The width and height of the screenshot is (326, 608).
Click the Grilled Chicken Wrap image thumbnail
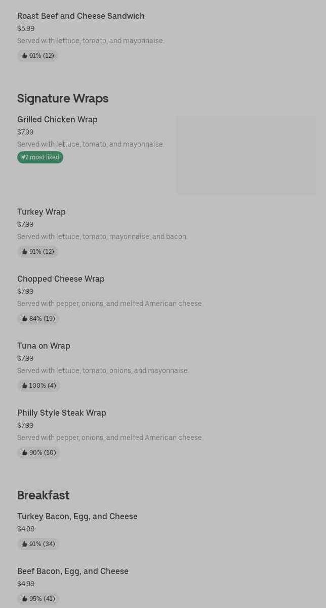(x=246, y=155)
